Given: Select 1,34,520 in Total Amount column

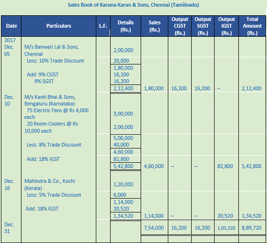Looking at the screenshot, I should click(x=252, y=216).
